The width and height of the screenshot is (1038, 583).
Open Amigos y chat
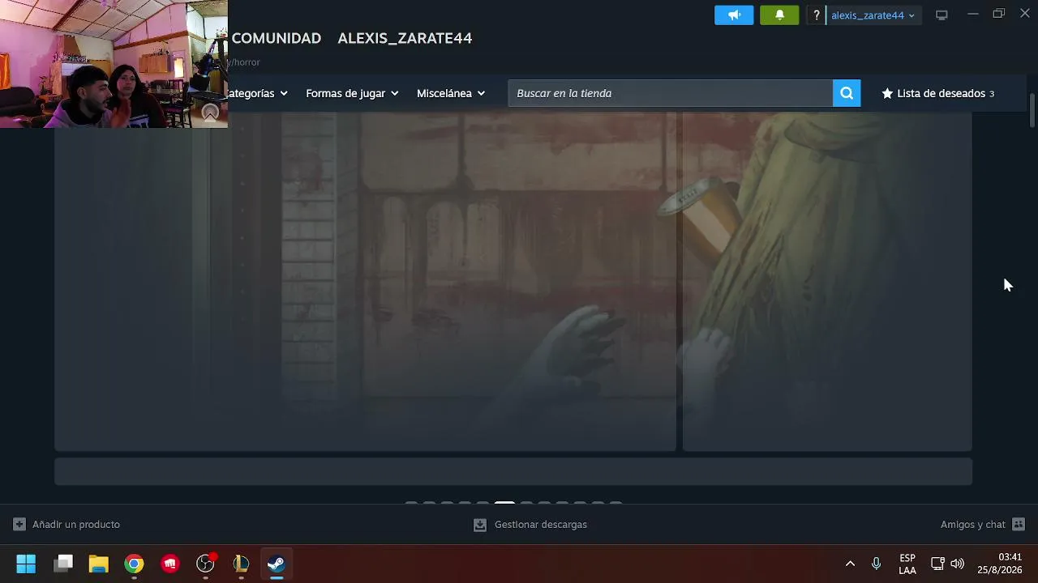(983, 524)
